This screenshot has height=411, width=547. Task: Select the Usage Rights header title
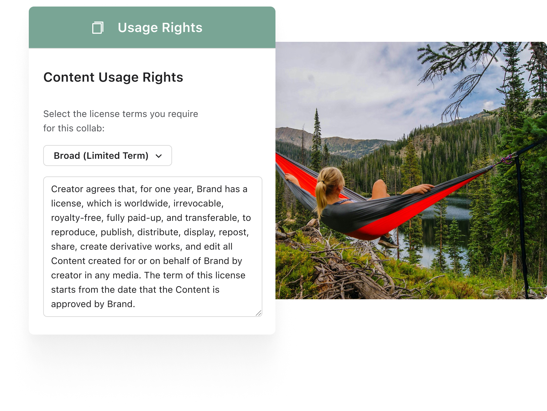(x=160, y=27)
